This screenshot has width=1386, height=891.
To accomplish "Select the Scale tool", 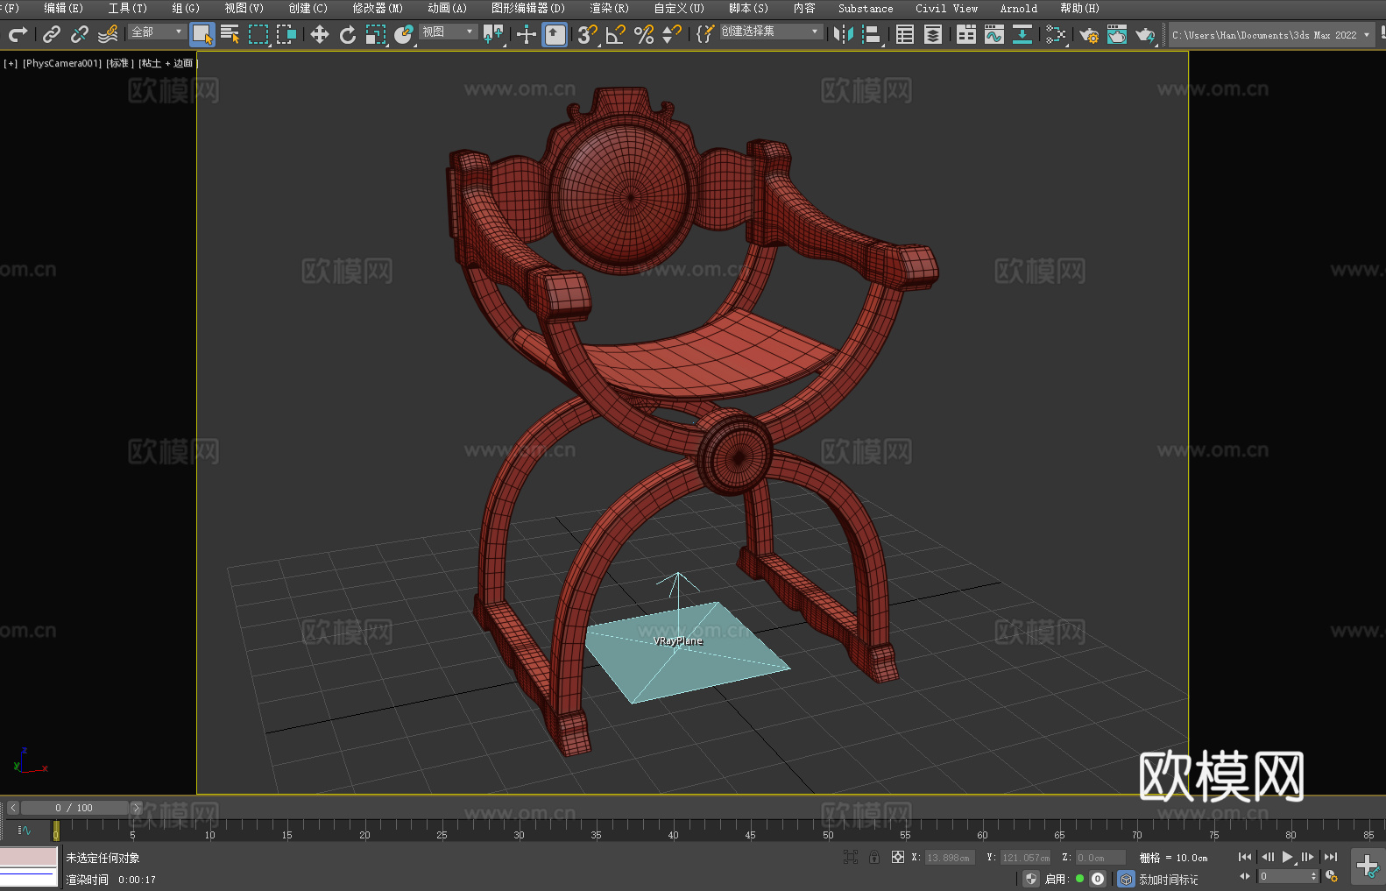I will [x=376, y=34].
